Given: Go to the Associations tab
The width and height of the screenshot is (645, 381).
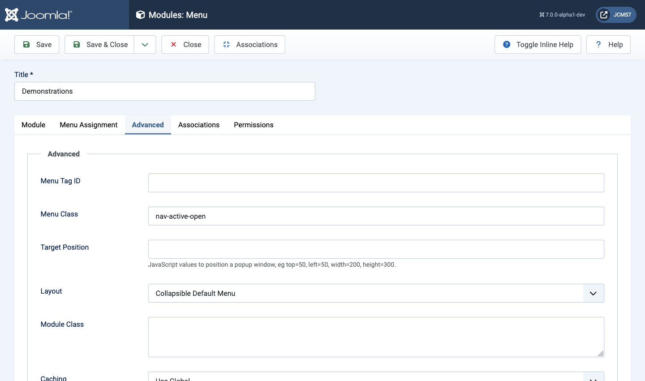Looking at the screenshot, I should (199, 125).
